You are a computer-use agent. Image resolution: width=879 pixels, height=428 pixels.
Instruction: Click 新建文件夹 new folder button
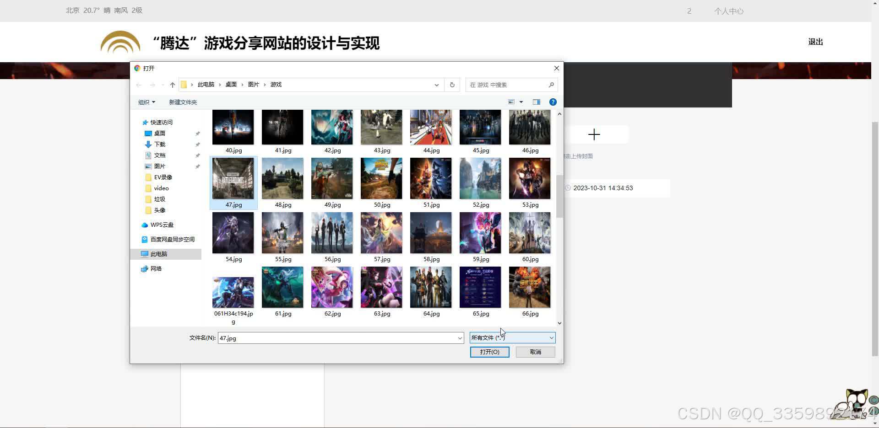point(183,102)
